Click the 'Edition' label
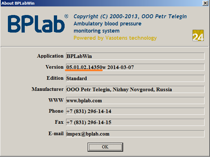The image size is (210, 157). point(55,78)
